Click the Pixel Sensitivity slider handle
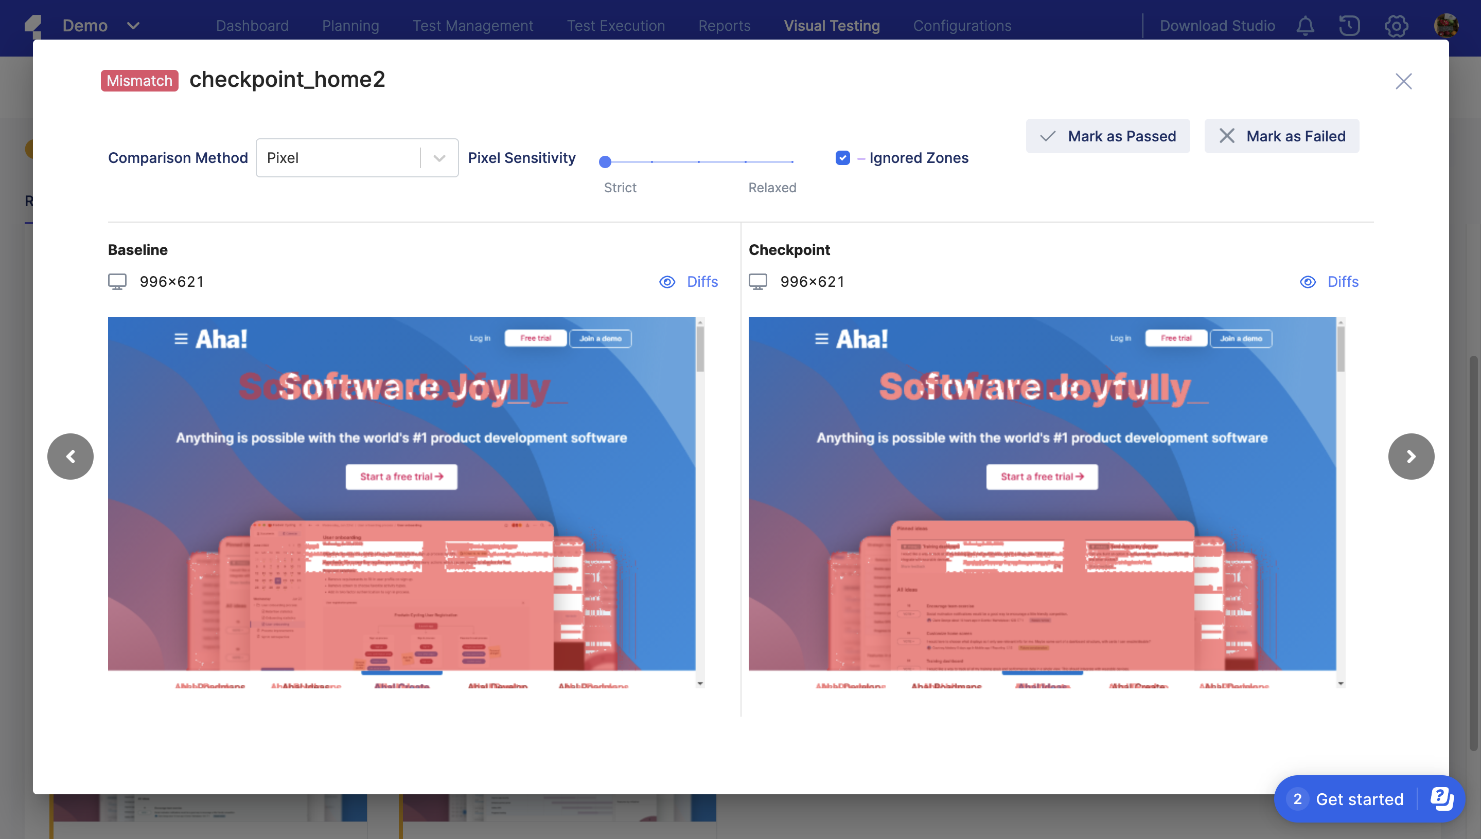The image size is (1481, 839). [605, 162]
